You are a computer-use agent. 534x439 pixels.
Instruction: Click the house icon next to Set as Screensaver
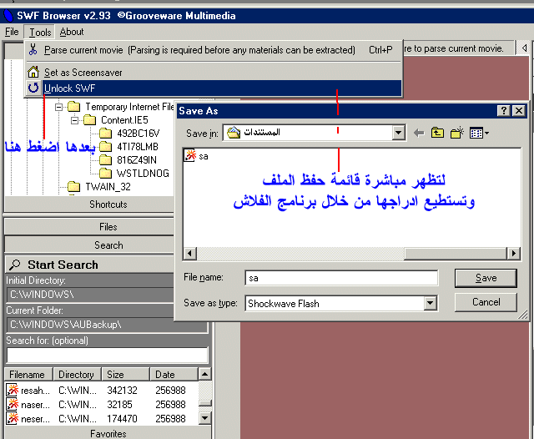tap(33, 73)
